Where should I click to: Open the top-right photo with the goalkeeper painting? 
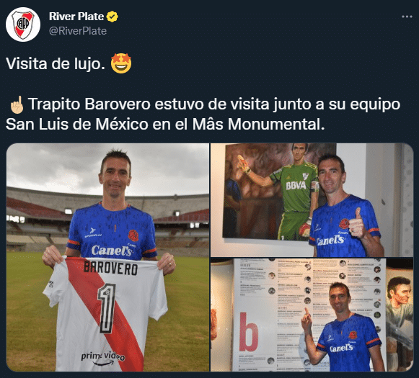(312, 200)
